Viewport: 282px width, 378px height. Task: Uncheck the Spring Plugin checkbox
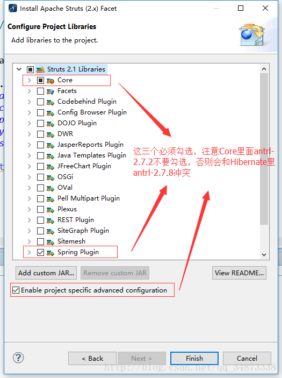pyautogui.click(x=40, y=252)
